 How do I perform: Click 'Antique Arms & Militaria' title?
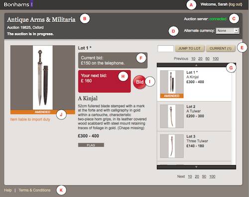click(41, 19)
